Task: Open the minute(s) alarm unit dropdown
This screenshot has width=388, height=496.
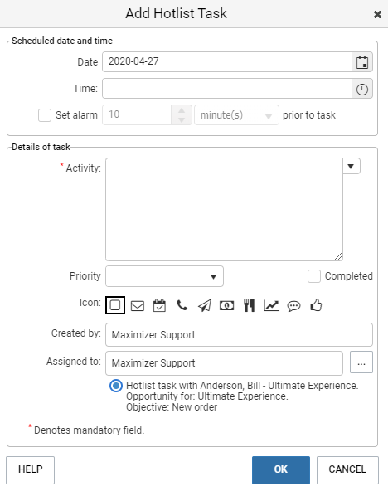Action: click(x=236, y=115)
